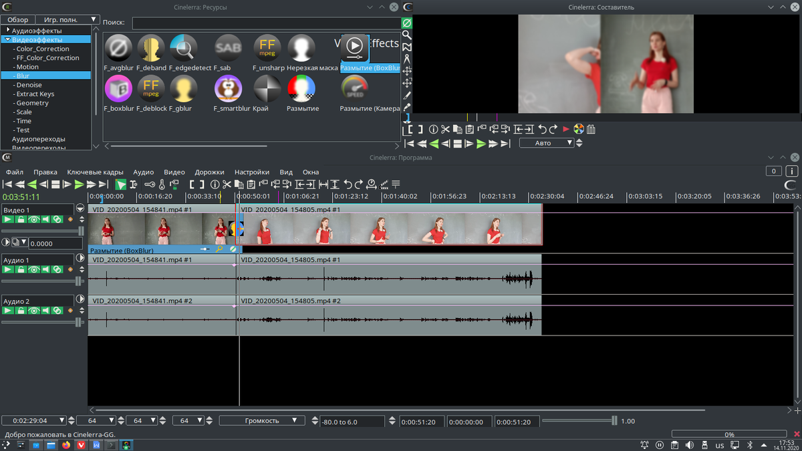Select the mask editing tool in Compositor

pyautogui.click(x=406, y=47)
